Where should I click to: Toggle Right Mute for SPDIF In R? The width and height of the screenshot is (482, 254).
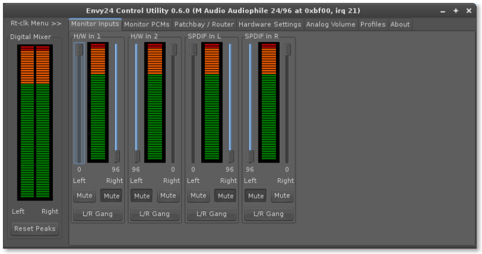tap(282, 196)
